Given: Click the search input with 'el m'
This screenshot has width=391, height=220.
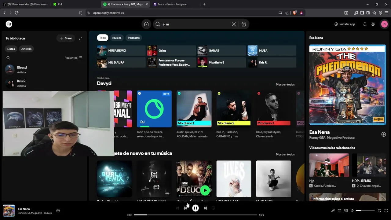Looking at the screenshot, I should [x=195, y=24].
